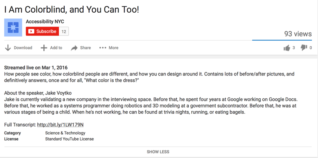Subscribe to the Accessibility NYC channel
The image size is (318, 158).
coord(42,31)
